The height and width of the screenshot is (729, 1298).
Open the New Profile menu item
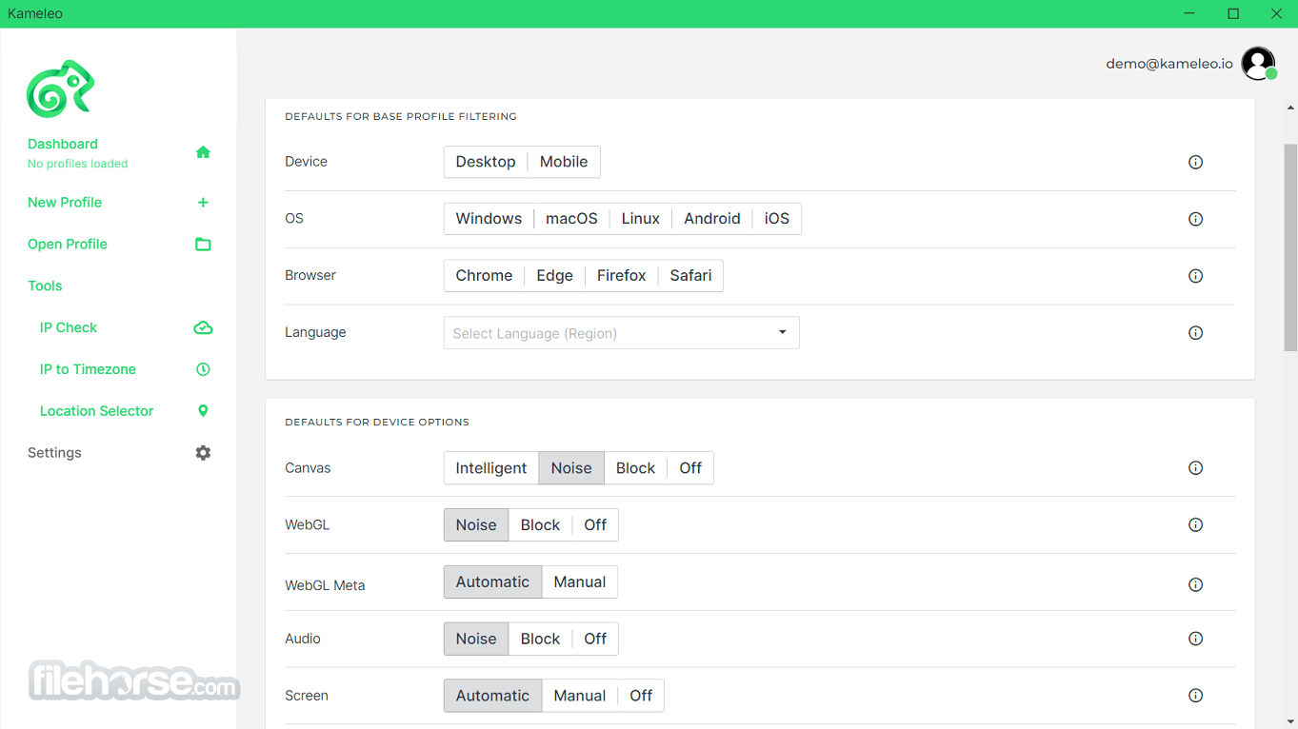[x=65, y=203]
